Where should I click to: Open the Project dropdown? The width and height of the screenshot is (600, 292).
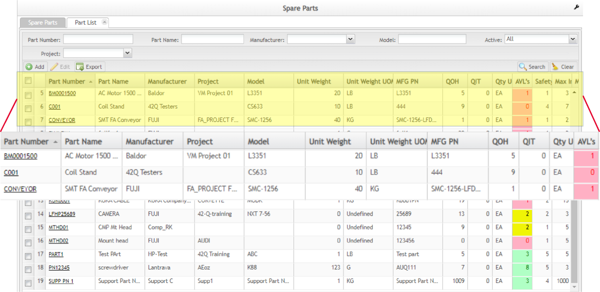tap(127, 52)
